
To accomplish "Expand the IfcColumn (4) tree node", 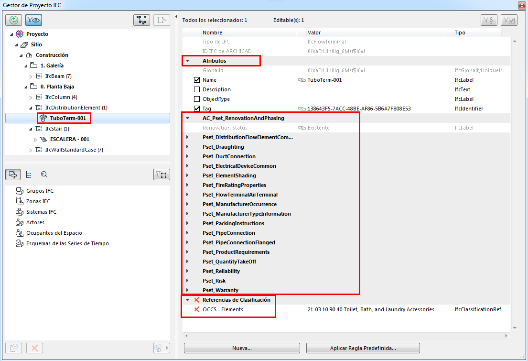I will coord(31,98).
